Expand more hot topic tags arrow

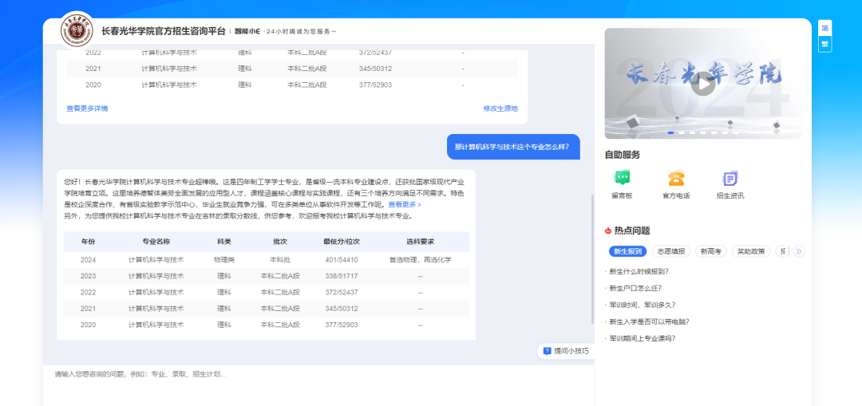(x=799, y=251)
